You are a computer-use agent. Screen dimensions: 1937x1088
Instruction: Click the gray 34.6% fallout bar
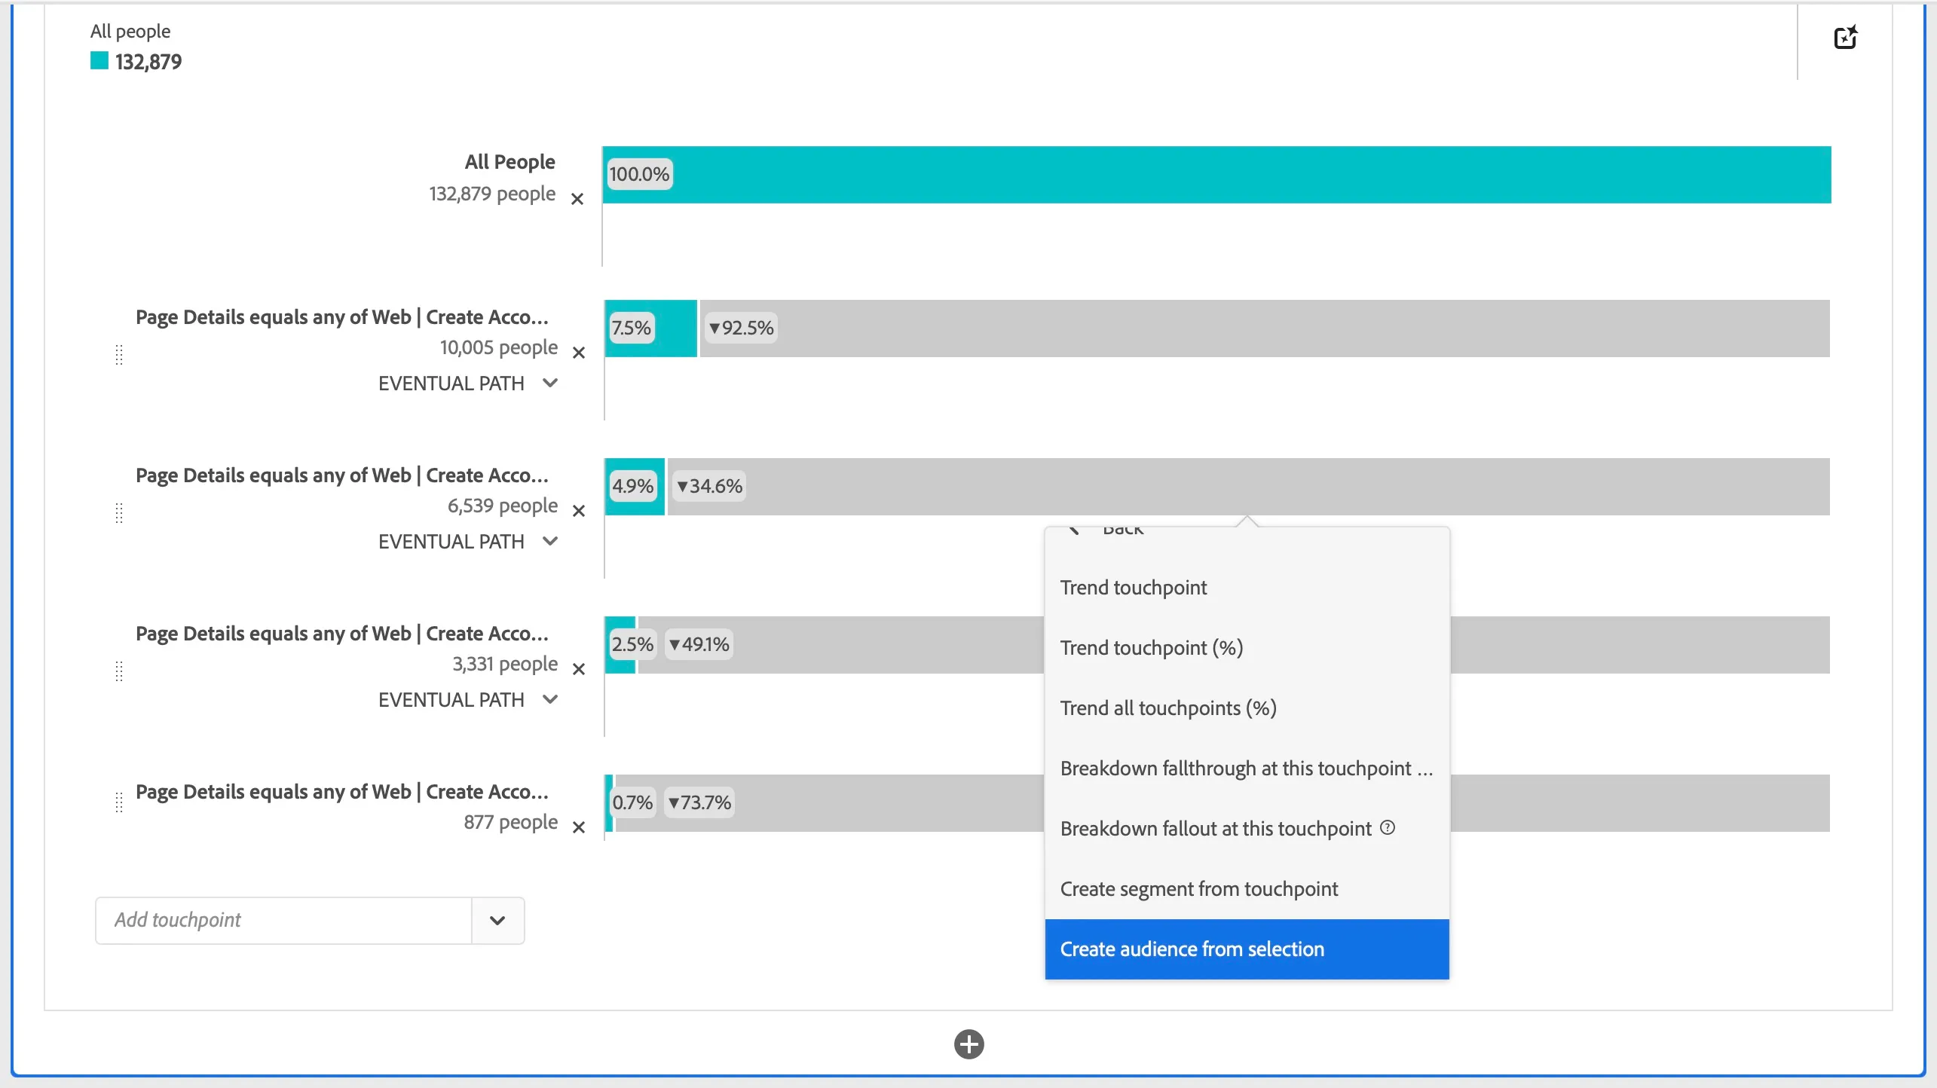click(x=1249, y=487)
